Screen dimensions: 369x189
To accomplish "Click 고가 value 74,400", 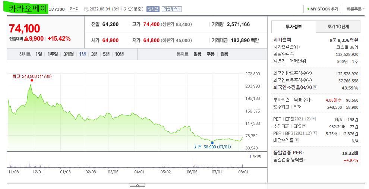I will pos(151,25).
